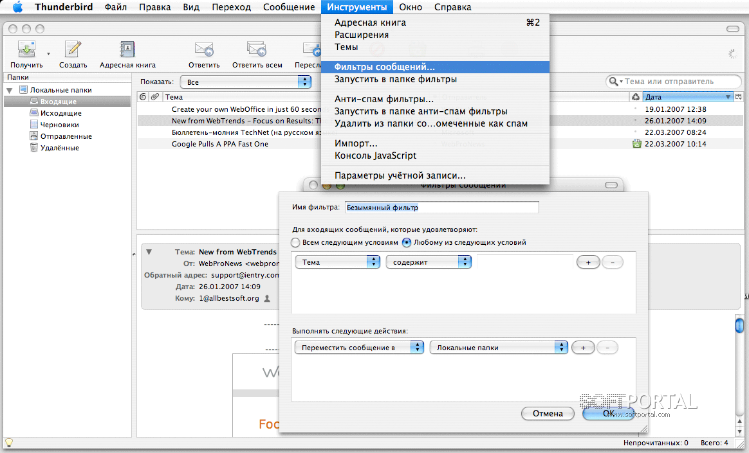Collapse the message header disclosure triangle
Viewport: 749px width, 453px height.
[149, 252]
